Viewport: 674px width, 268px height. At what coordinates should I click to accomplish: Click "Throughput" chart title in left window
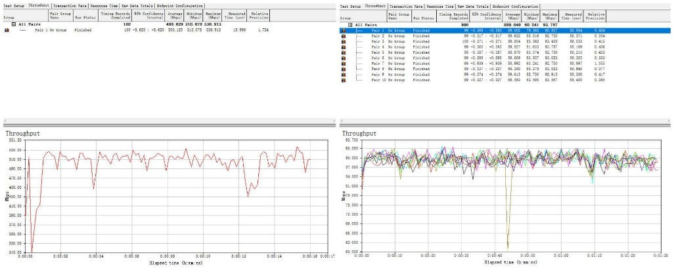pyautogui.click(x=22, y=134)
